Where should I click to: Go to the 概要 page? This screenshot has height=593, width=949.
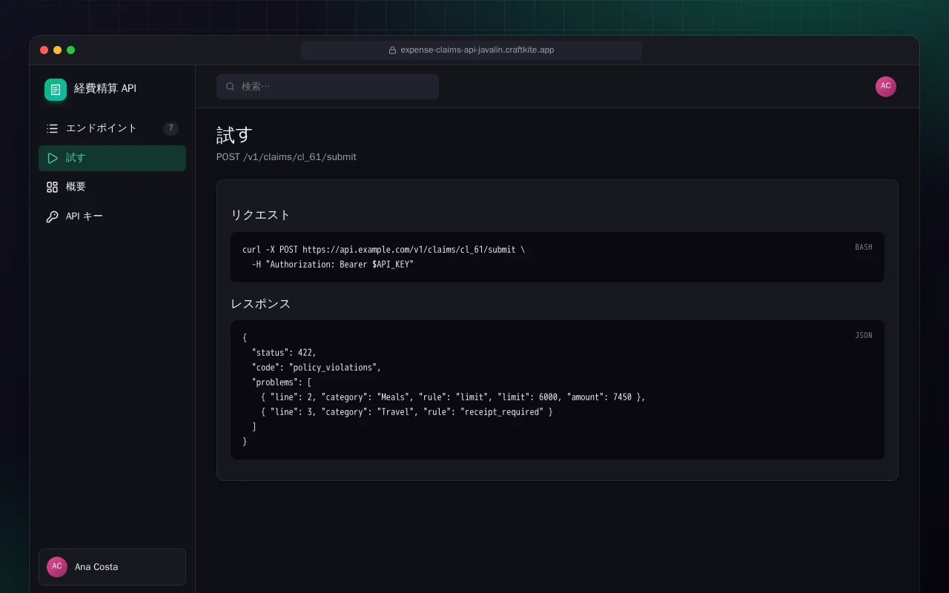point(112,187)
